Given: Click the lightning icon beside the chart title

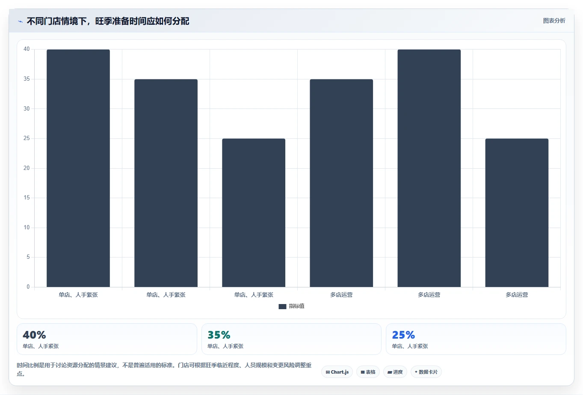Looking at the screenshot, I should pyautogui.click(x=20, y=21).
